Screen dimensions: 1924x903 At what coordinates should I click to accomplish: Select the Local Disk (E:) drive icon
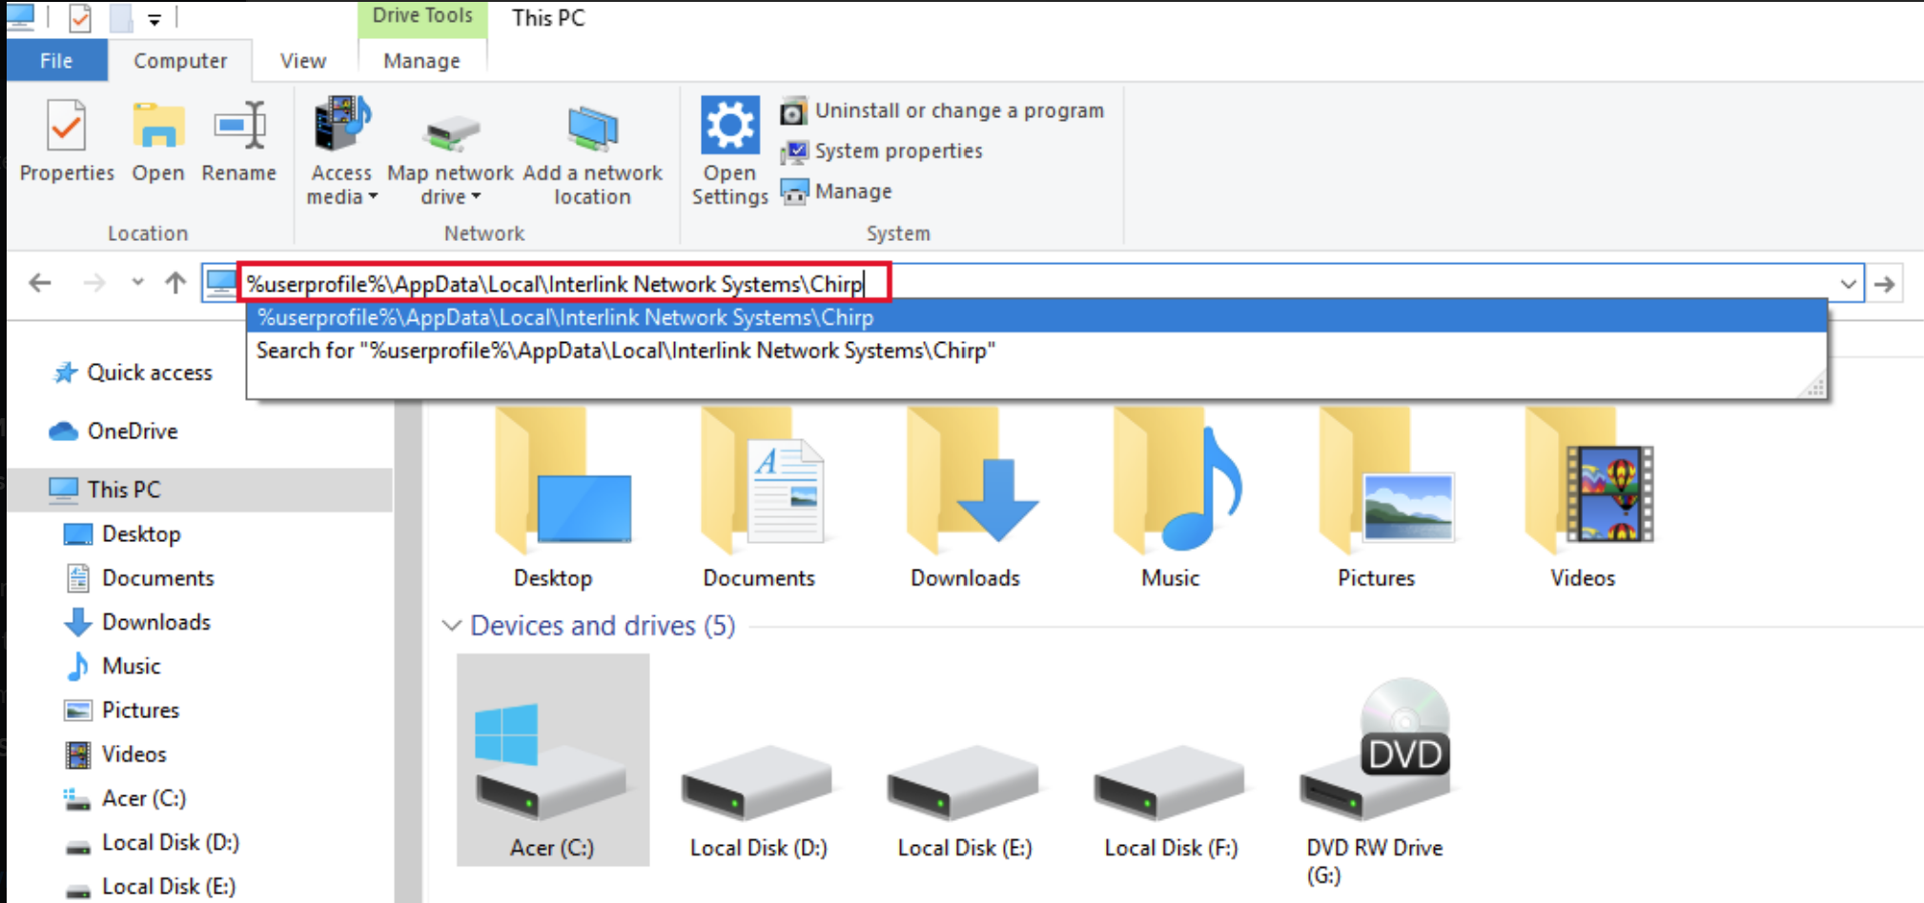pyautogui.click(x=963, y=783)
